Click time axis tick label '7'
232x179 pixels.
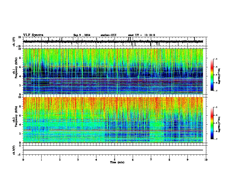pos(151,159)
